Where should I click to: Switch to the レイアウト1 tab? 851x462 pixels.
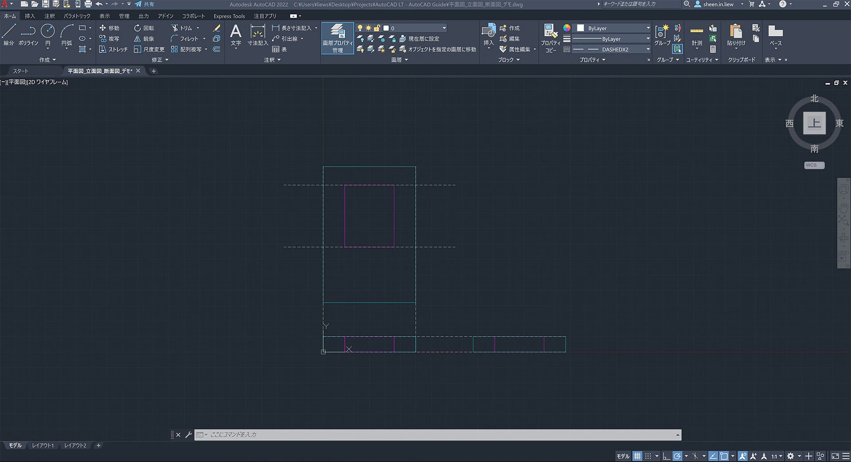pos(43,445)
